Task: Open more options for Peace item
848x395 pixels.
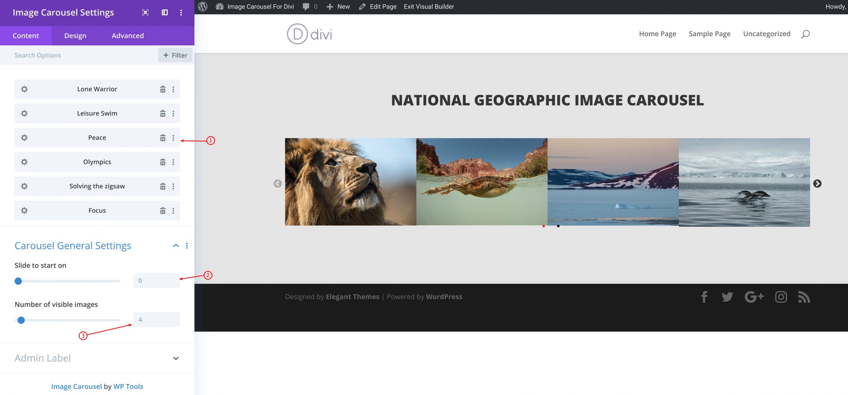Action: coord(173,138)
